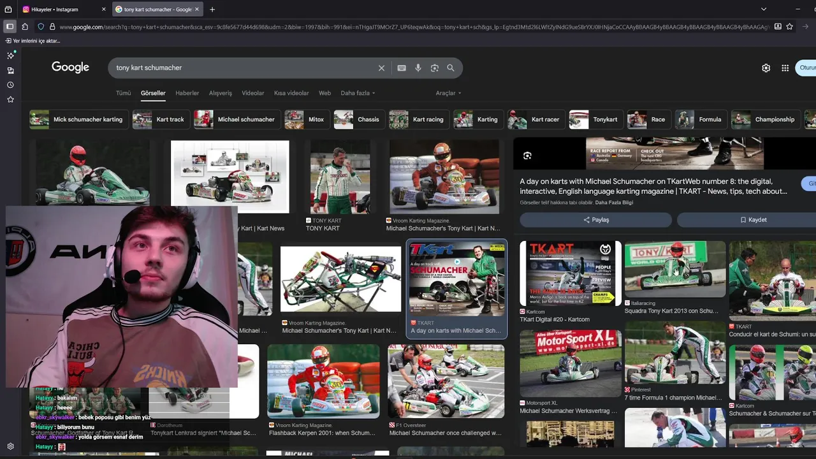Viewport: 816px width, 459px height.
Task: Filter by Mitox chip
Action: click(x=307, y=119)
